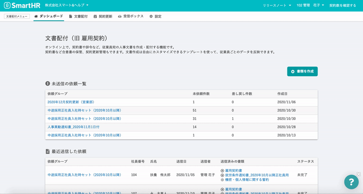Click the 差し戻し件数 column header
This screenshot has height=194, width=363.
242,94
